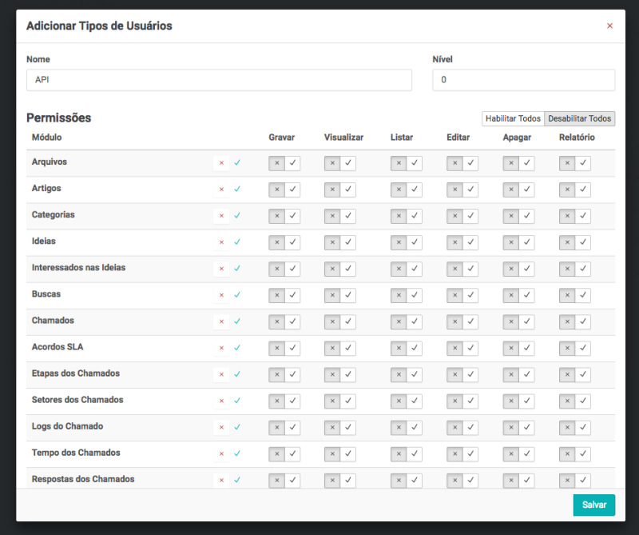This screenshot has height=535, width=639.
Task: Click teal checkmark icon in Artigos row
Action: 237,190
